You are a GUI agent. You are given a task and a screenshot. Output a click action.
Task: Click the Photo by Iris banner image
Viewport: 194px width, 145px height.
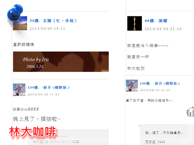61,62
